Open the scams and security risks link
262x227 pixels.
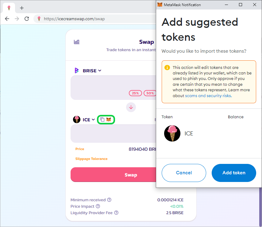[x=208, y=96]
